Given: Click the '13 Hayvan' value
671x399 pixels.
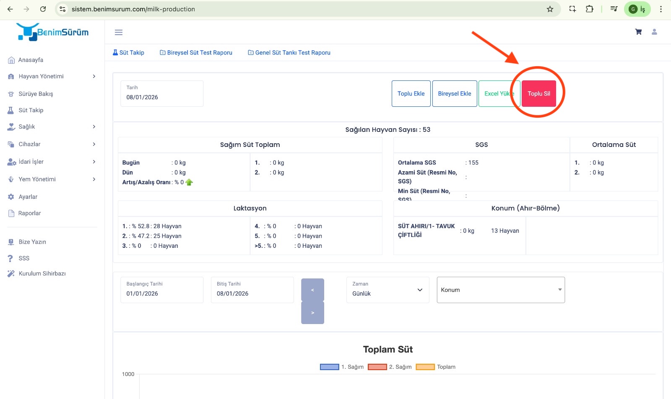Looking at the screenshot, I should (x=505, y=231).
